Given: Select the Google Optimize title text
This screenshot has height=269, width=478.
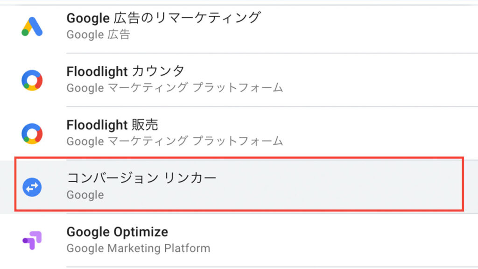Looking at the screenshot, I should point(117,232).
